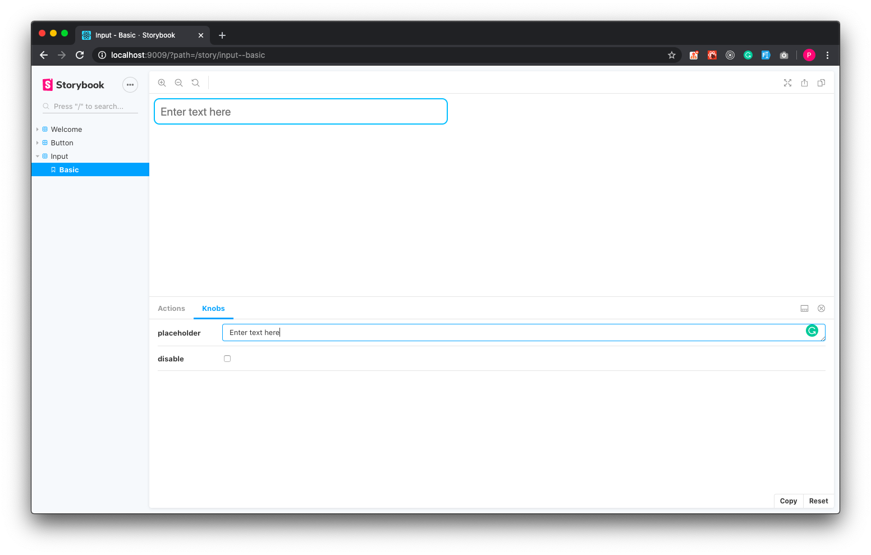The image size is (871, 555).
Task: Go forward in browser history
Action: click(x=62, y=55)
